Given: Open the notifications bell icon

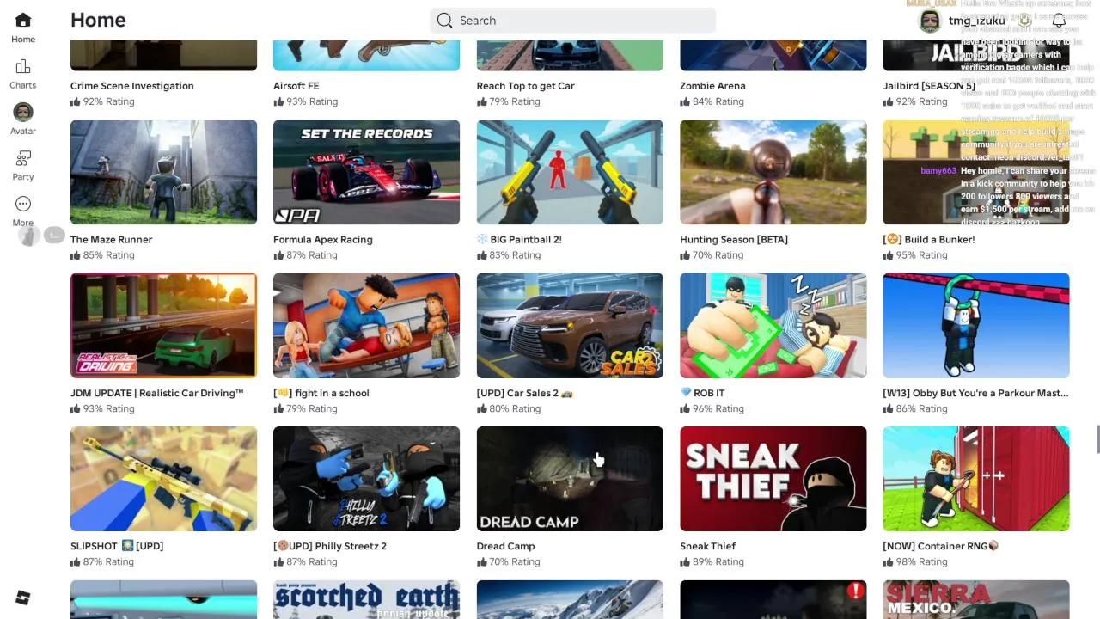Looking at the screenshot, I should pyautogui.click(x=1059, y=21).
